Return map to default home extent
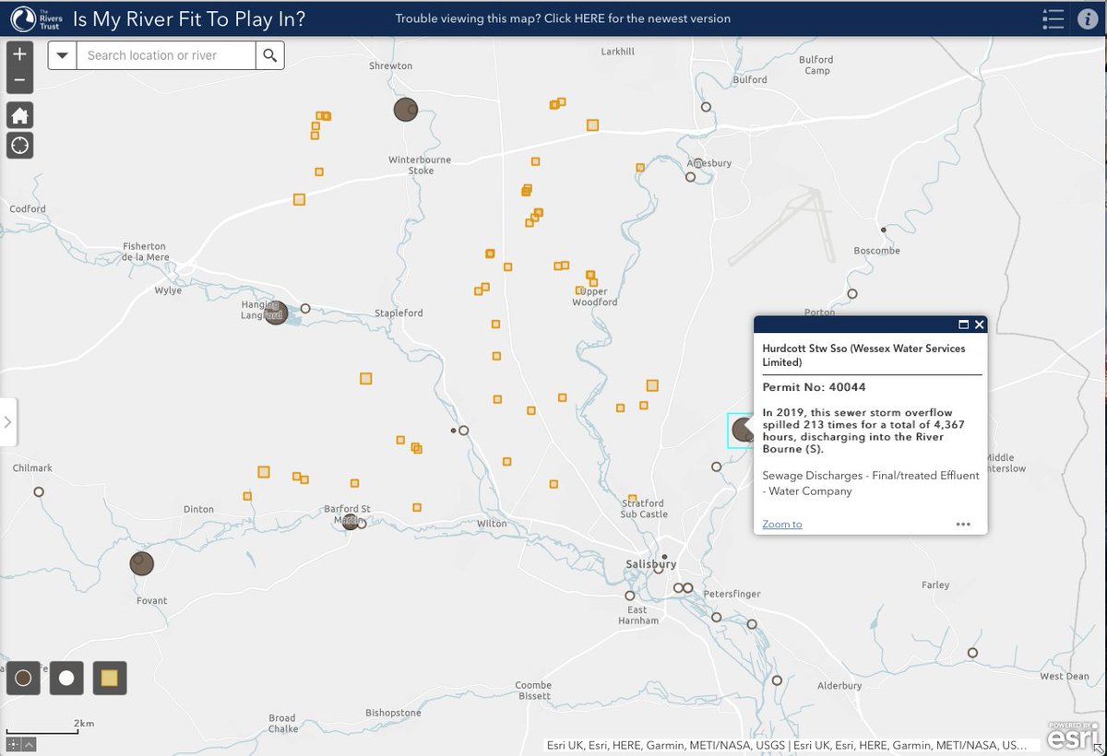 [x=20, y=115]
